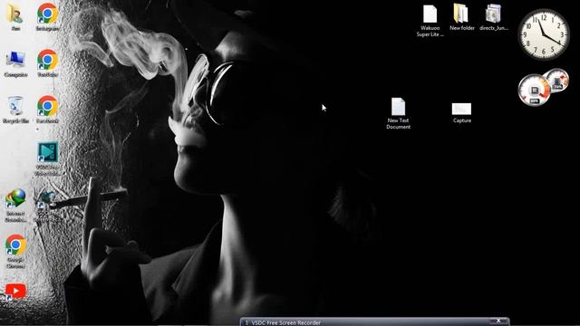
Task: Open the New folder icon
Action: pos(461,17)
